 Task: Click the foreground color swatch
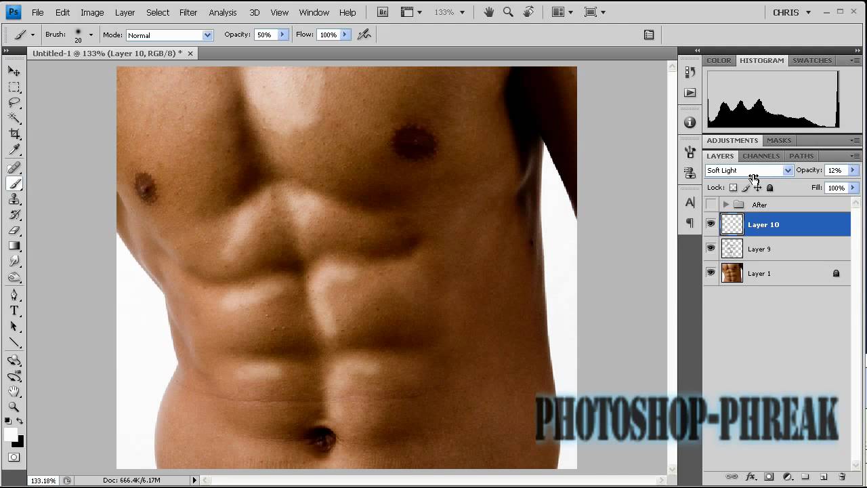(x=10, y=434)
